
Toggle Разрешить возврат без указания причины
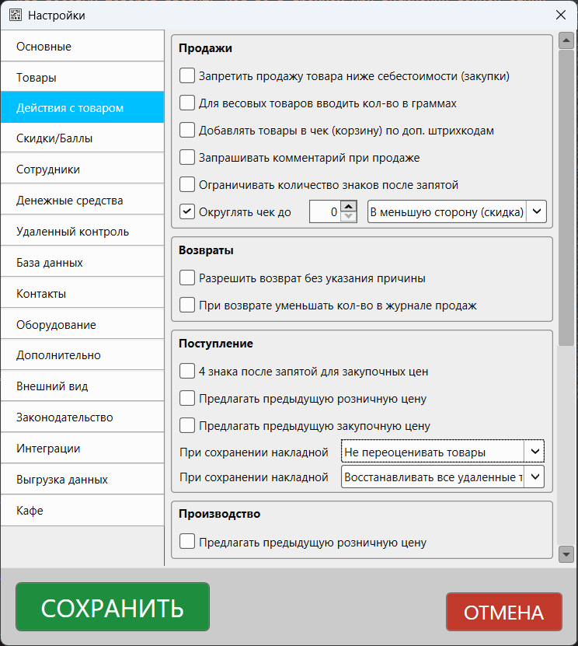coord(187,278)
